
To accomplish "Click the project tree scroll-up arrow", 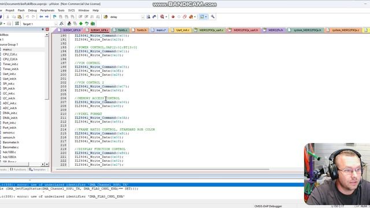I will 47,35.
